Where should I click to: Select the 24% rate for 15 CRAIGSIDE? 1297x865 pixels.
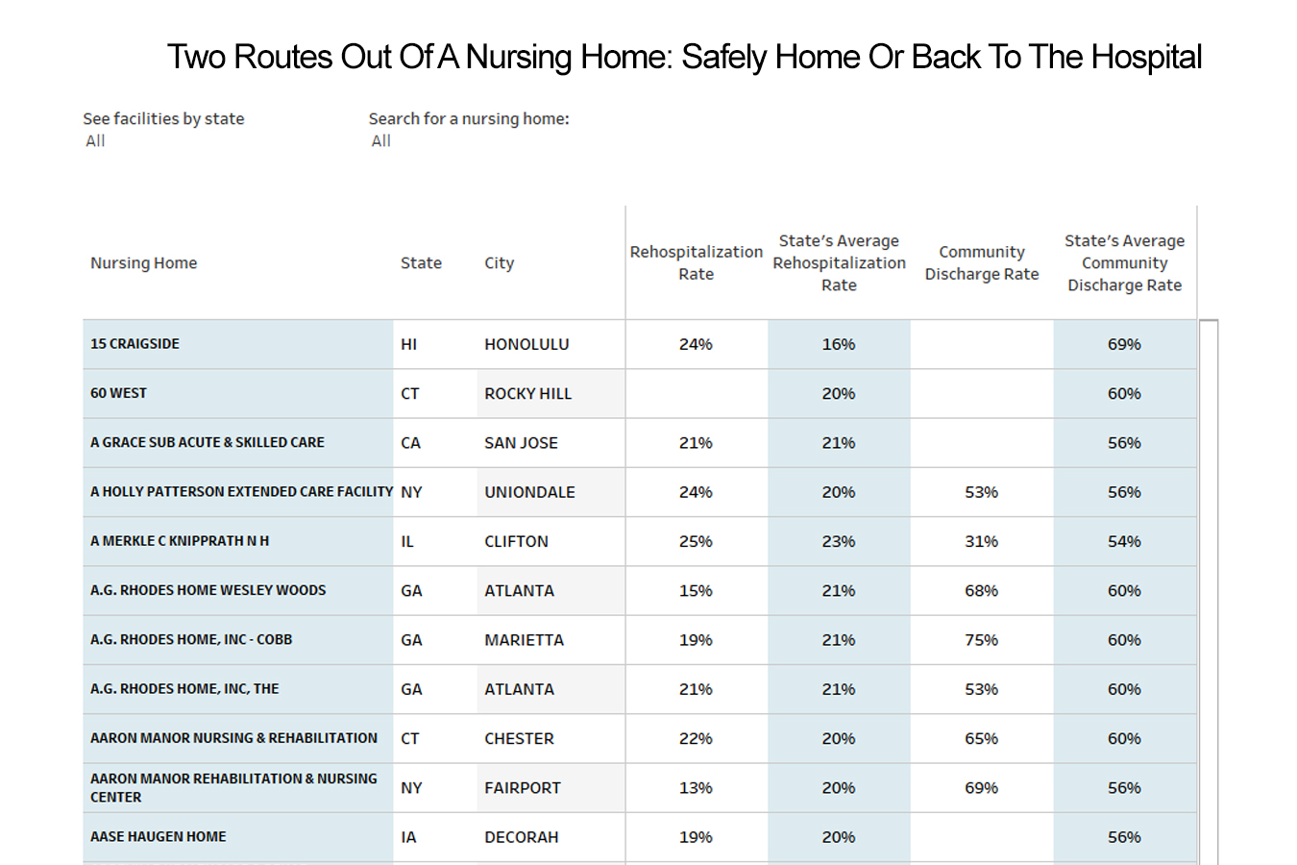click(x=696, y=343)
